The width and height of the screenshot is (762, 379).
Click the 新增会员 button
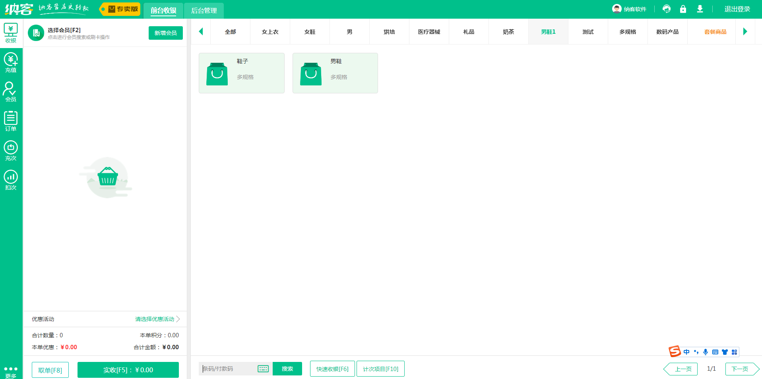coord(166,33)
